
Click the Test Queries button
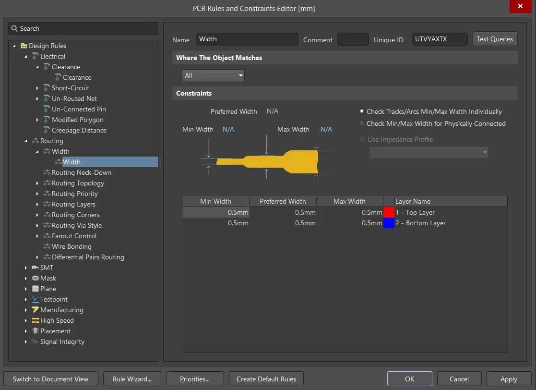495,38
